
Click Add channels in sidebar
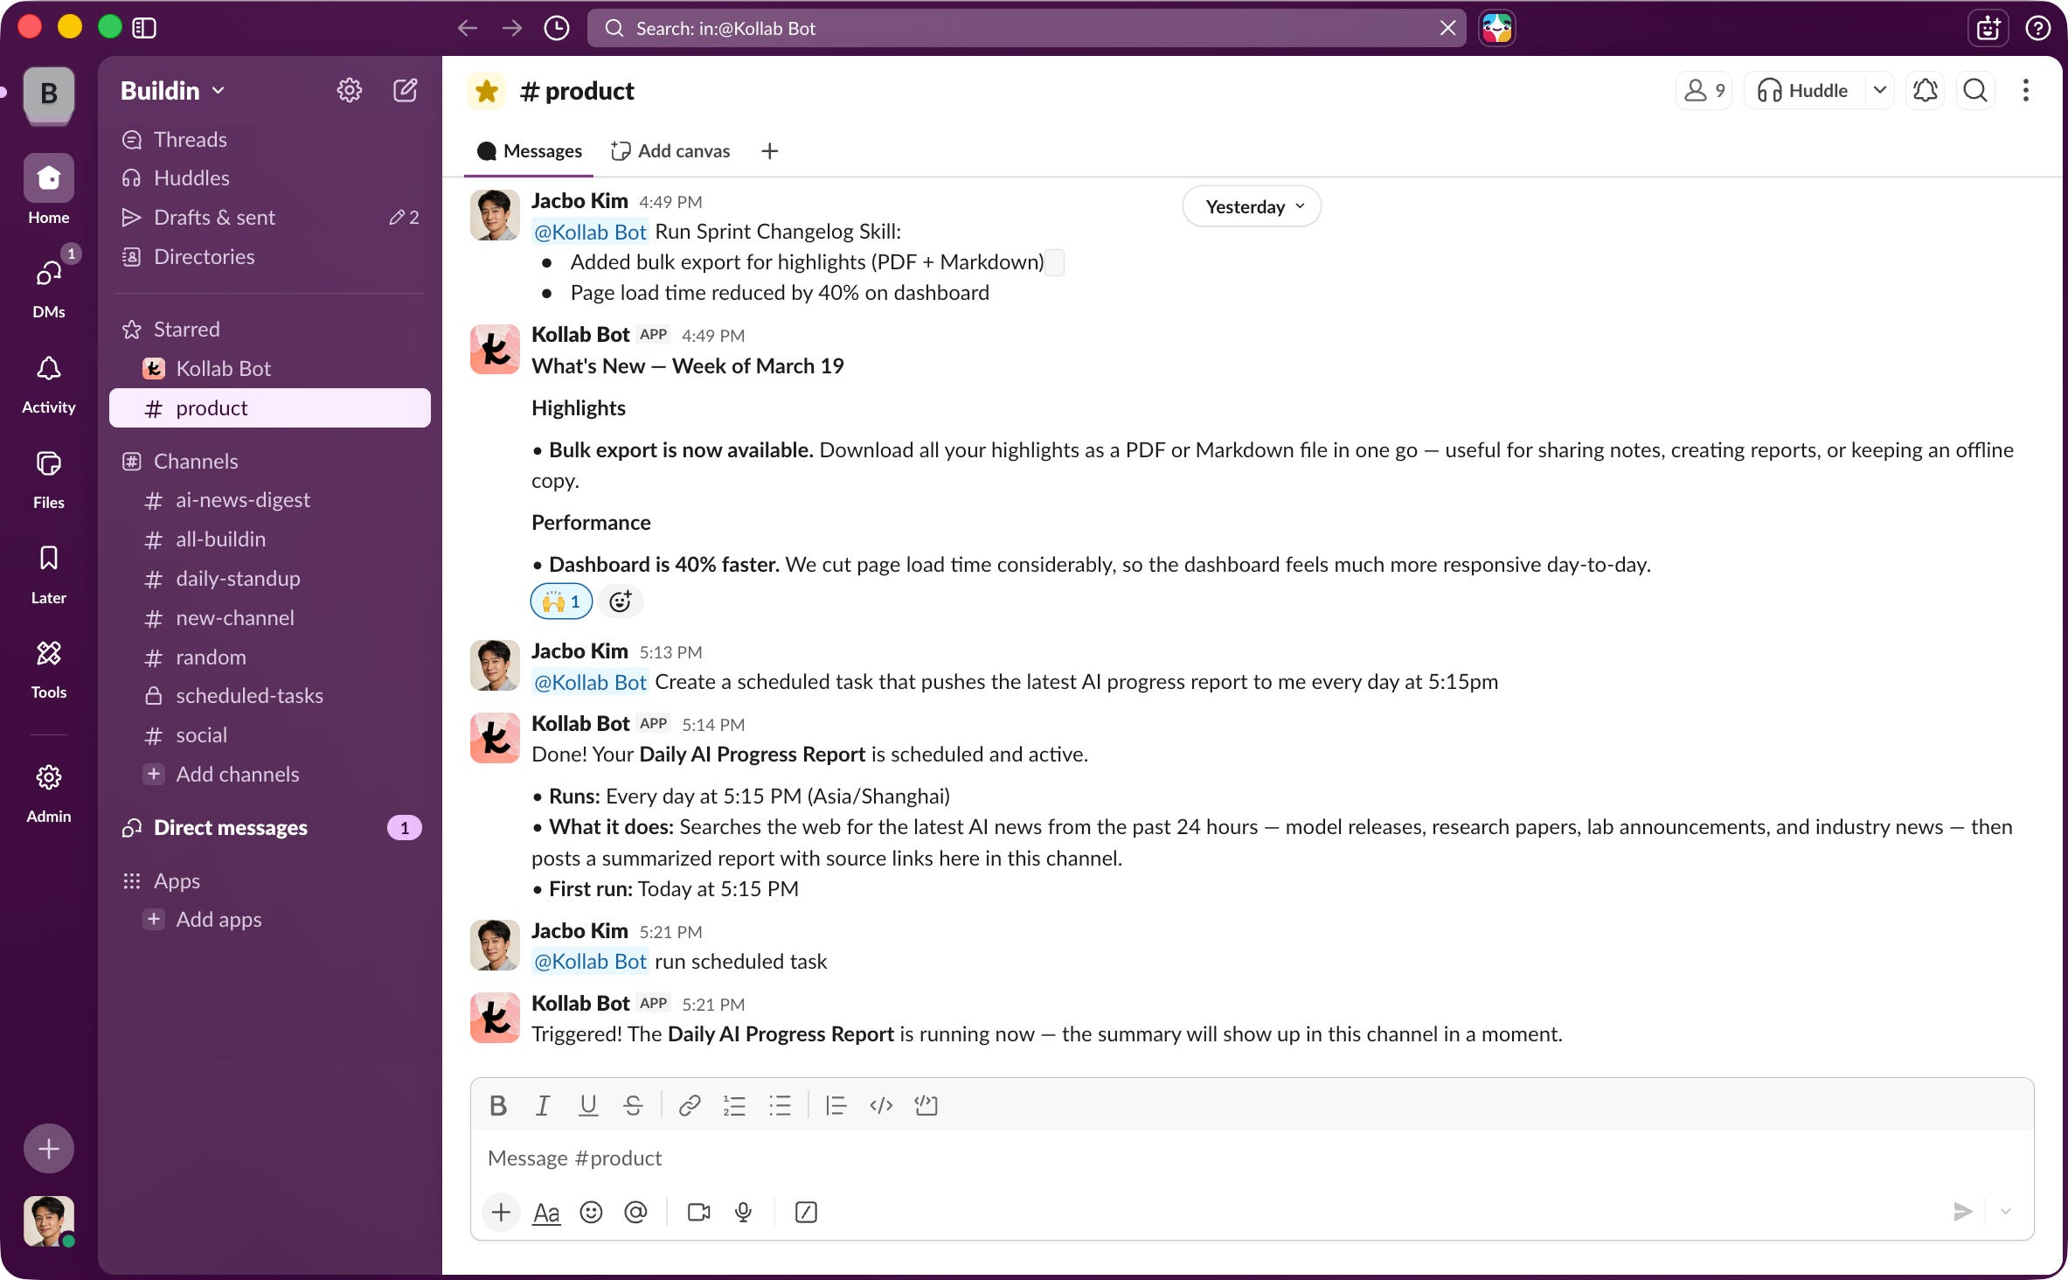[237, 774]
